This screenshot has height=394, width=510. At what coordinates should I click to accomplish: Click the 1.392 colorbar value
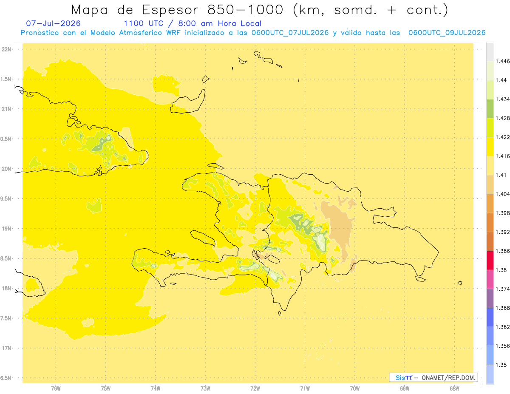click(x=503, y=232)
